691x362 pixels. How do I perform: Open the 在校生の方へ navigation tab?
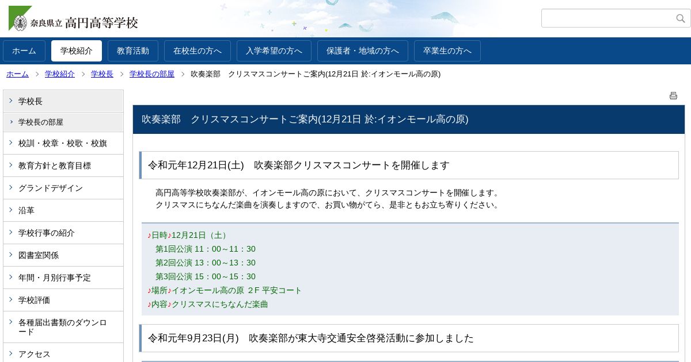198,51
